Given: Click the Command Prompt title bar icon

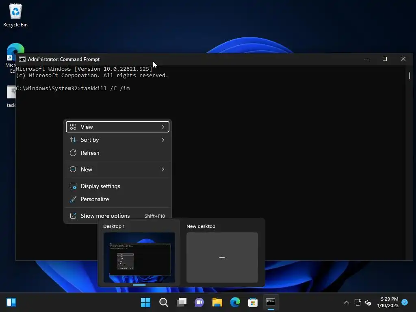Looking at the screenshot, I should (x=22, y=59).
